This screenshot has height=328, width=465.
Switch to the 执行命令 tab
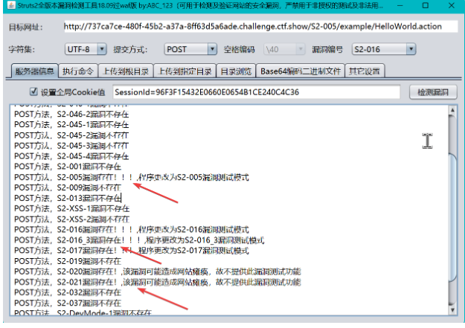pos(78,71)
